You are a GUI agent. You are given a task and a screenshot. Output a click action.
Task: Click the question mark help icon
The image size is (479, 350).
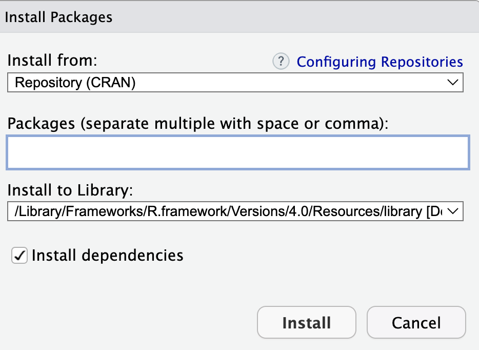pos(281,62)
